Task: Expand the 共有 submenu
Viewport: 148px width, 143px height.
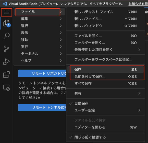Action: pyautogui.click(x=106, y=93)
